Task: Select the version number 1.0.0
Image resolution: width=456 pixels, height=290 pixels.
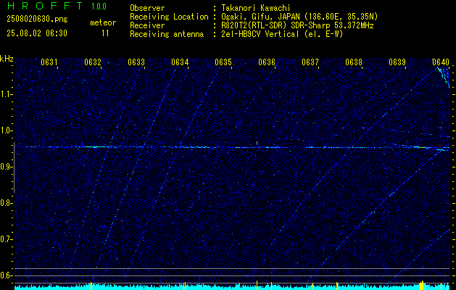Action: (x=99, y=7)
